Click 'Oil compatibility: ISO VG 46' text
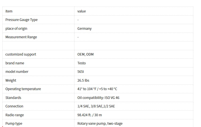Image resolution: width=201 pixels, height=127 pixels. (x=98, y=98)
